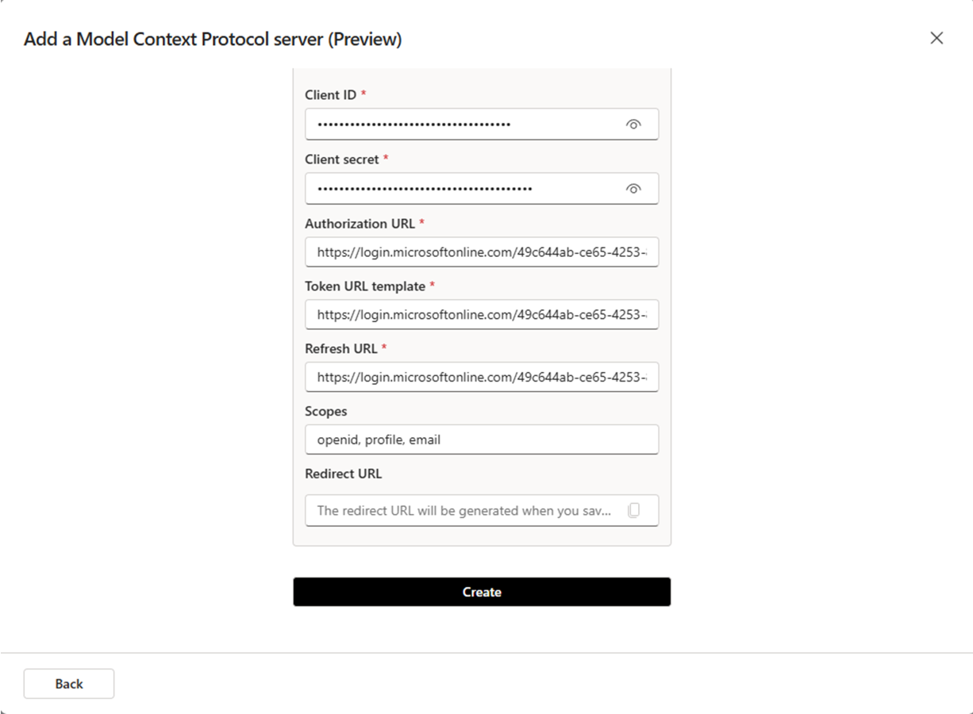Edit the Authorization URL value

481,251
